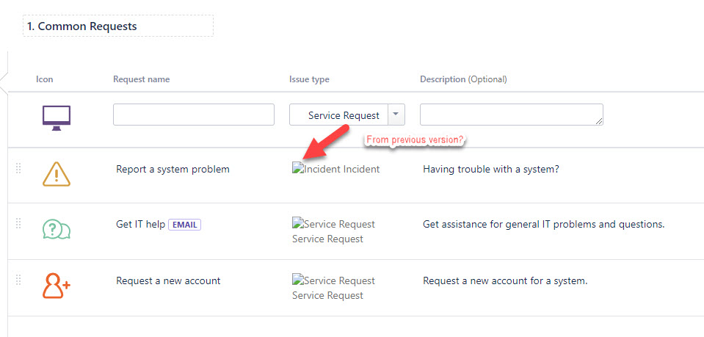Focus the Request name input field

click(194, 115)
